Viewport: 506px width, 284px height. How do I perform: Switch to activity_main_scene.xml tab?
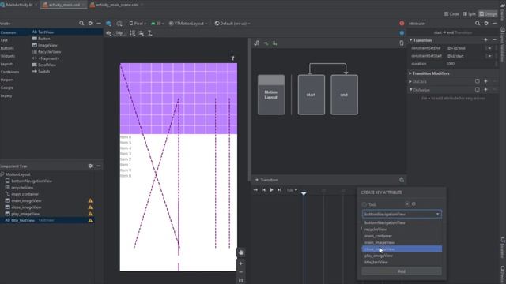click(x=116, y=5)
